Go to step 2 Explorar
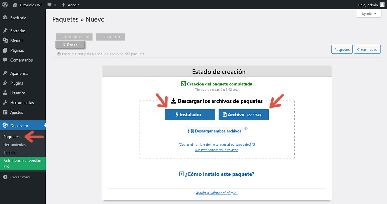387x204 pixels. (x=110, y=37)
